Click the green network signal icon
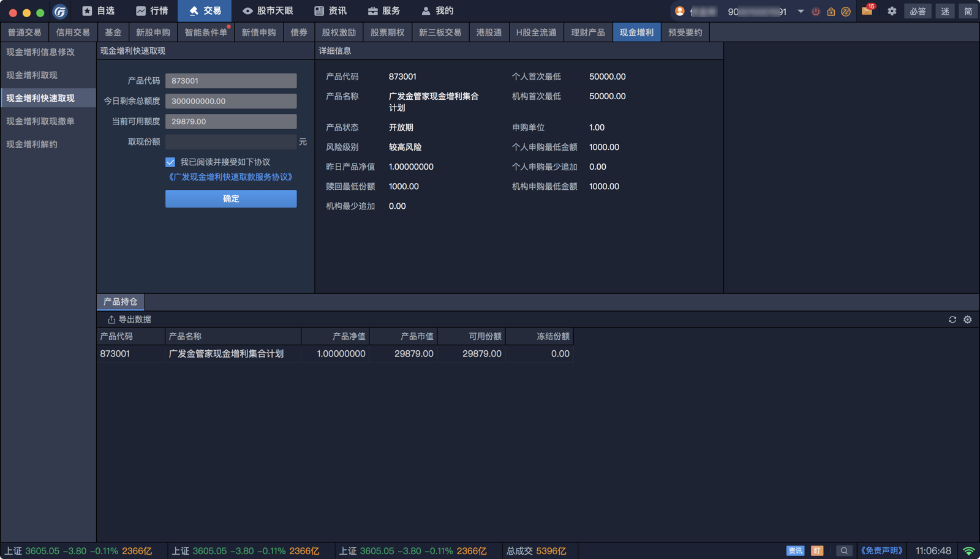 pos(969,551)
